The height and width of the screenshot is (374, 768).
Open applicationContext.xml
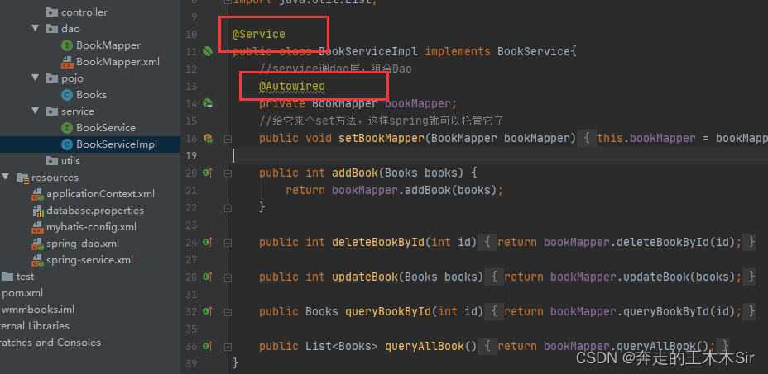tap(100, 194)
